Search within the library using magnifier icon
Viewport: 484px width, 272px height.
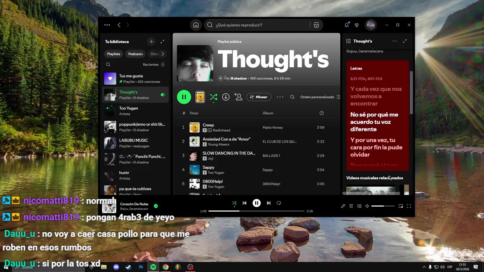tap(108, 65)
